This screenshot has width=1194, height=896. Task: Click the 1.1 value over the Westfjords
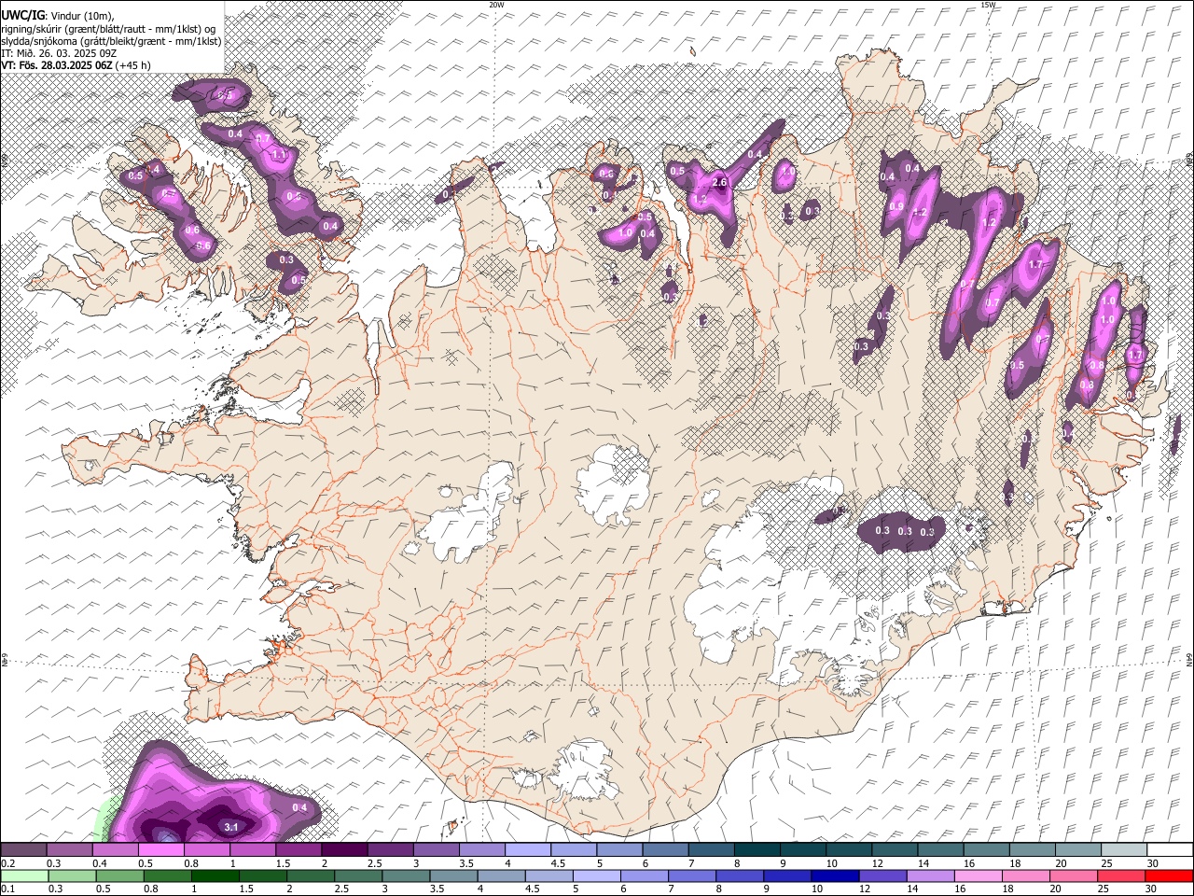pyautogui.click(x=278, y=154)
